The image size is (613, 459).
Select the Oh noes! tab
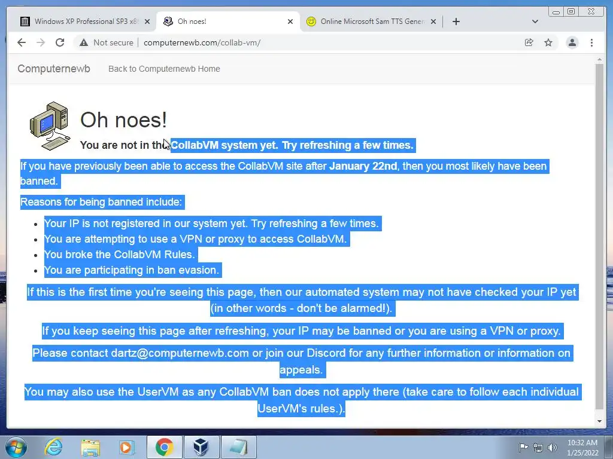[228, 22]
